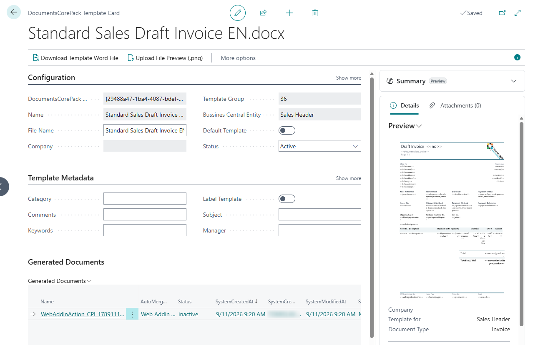The image size is (533, 345).
Task: Click Upload File Preview (.png)
Action: click(165, 58)
